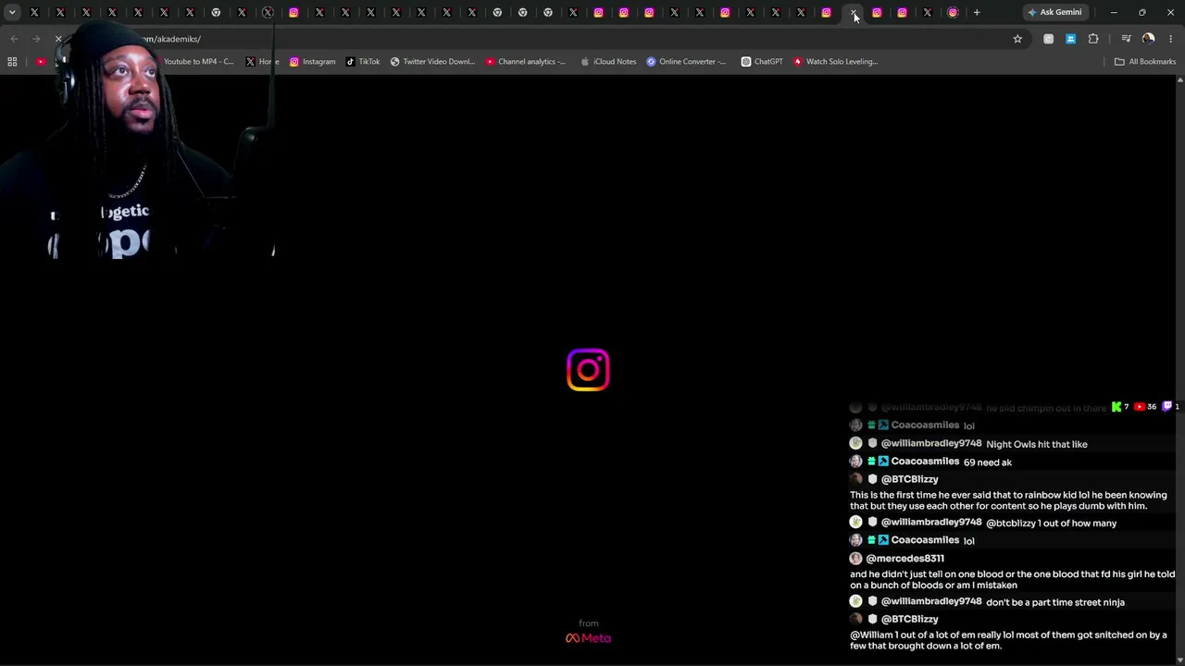Open the Youtube to MP4 bookmark
Screen dimensions: 1185x666
(197, 62)
